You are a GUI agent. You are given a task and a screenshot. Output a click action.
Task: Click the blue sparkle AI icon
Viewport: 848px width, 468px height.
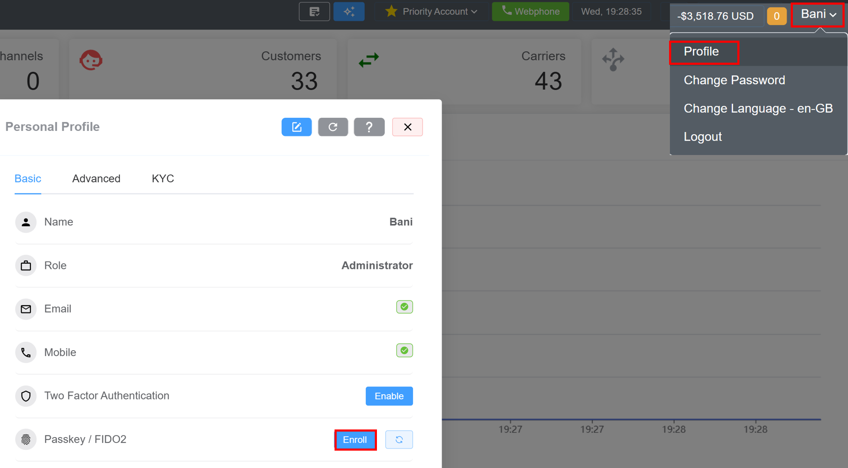tap(349, 11)
